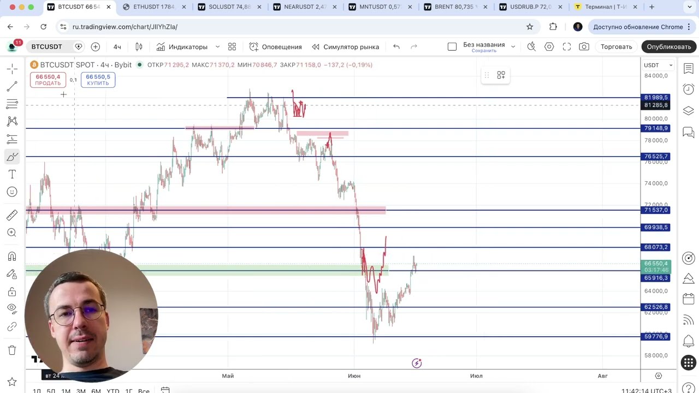699x393 pixels.
Task: Click the Торговать button
Action: pos(617,46)
